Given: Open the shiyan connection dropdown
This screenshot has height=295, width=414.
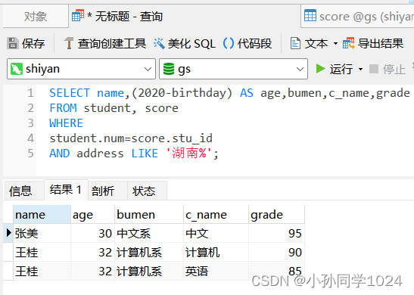Looking at the screenshot, I should 148,69.
